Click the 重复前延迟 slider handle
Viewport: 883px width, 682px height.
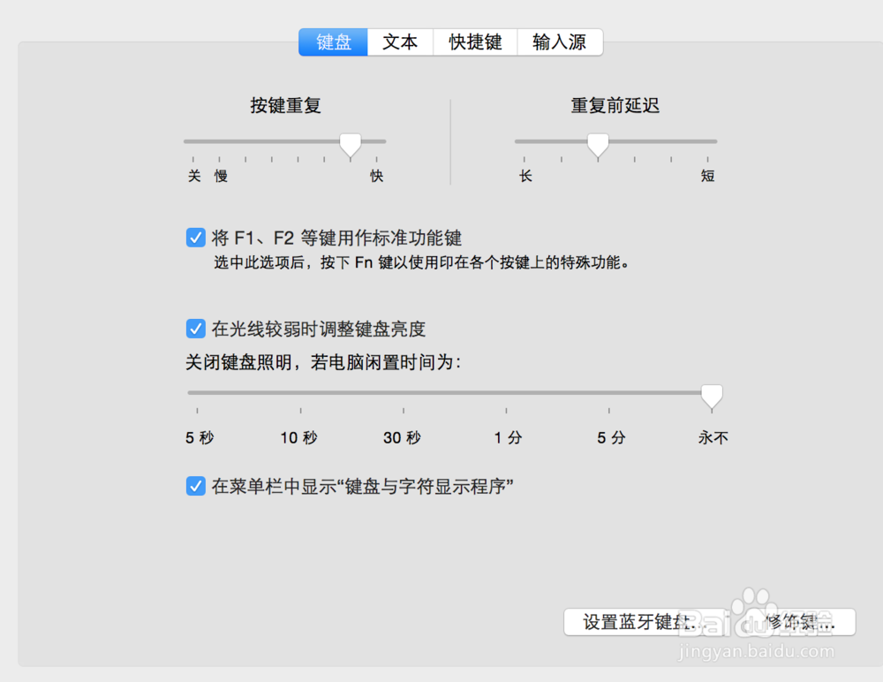tap(598, 142)
